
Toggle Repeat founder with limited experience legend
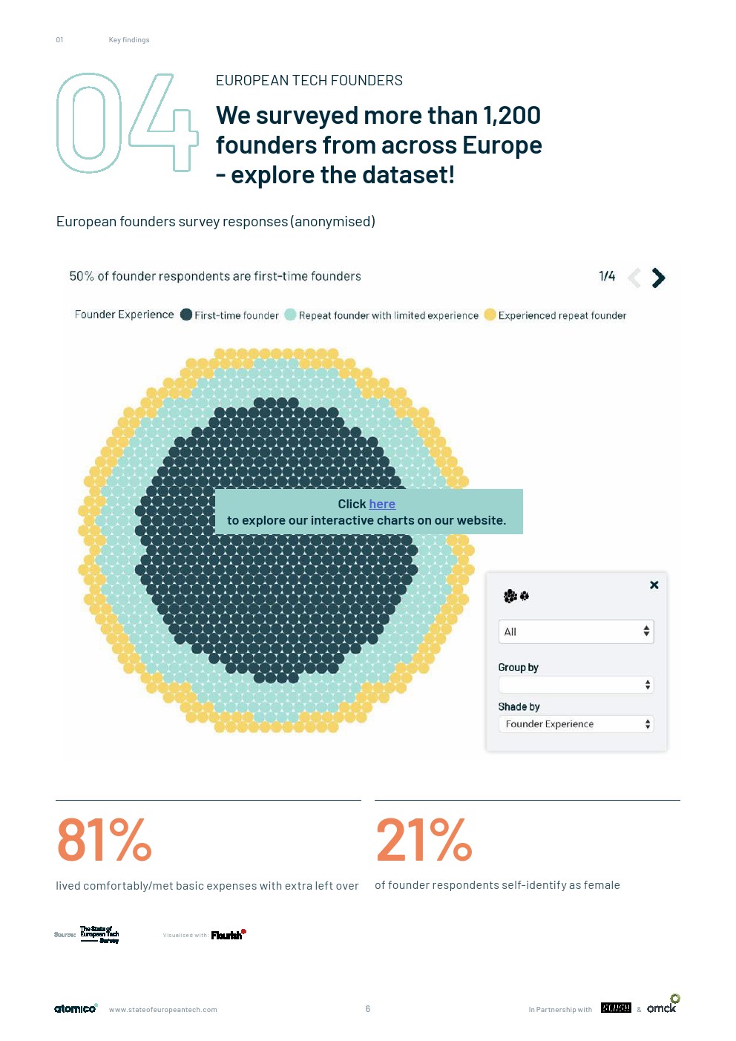(381, 315)
